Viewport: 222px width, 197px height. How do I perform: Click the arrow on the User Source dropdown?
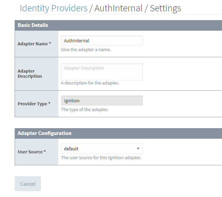click(138, 149)
